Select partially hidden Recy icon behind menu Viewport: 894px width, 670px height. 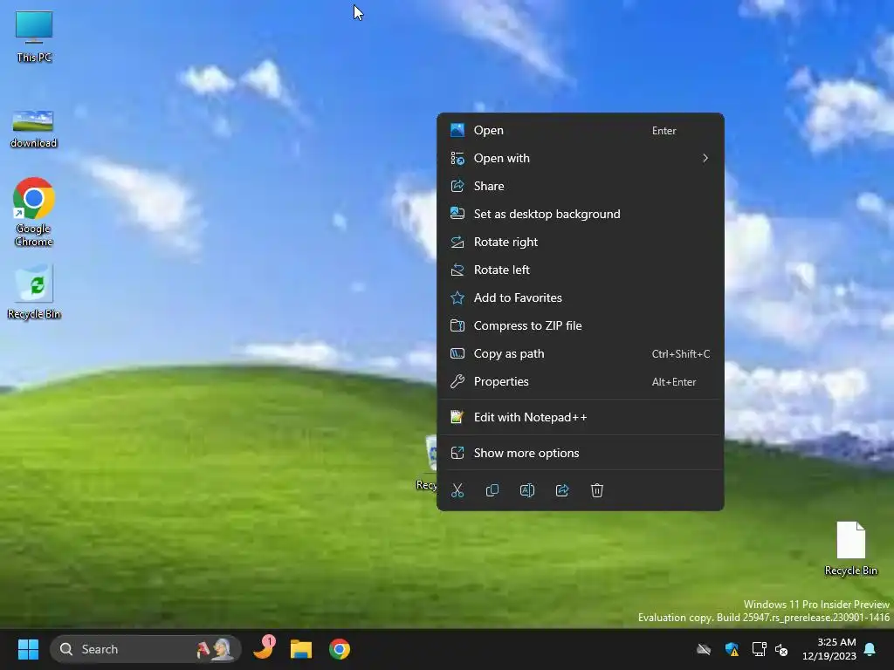427,462
